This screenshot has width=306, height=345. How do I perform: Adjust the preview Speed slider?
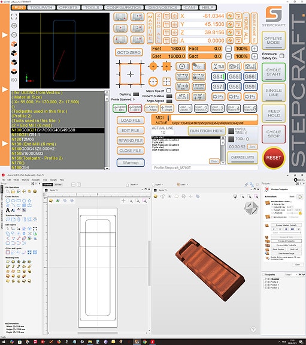pyautogui.click(x=290, y=233)
